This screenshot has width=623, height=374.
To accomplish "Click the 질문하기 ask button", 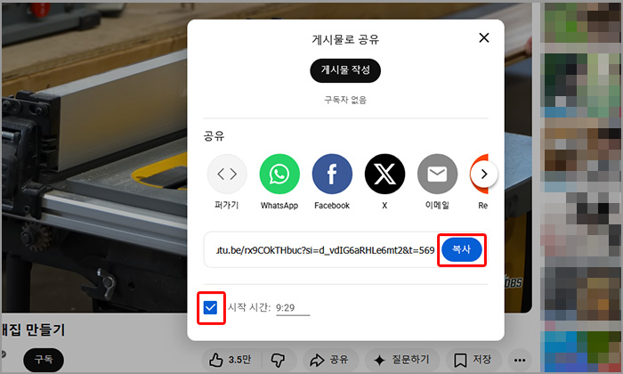I will point(402,360).
